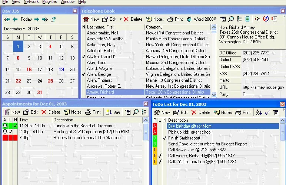Click New in the ToDo List toolbar
286x185 pixels.
(x=162, y=112)
